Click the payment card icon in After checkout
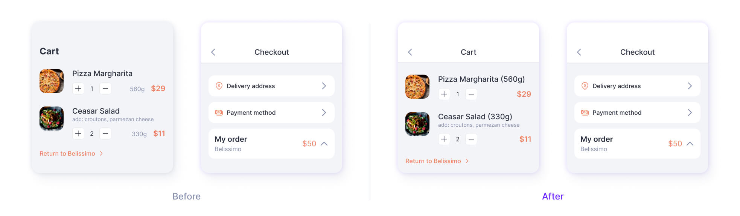Viewport: 740px width, 216px height. pos(585,112)
